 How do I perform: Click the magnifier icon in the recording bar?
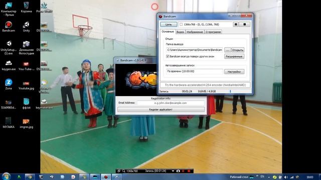click(124, 171)
